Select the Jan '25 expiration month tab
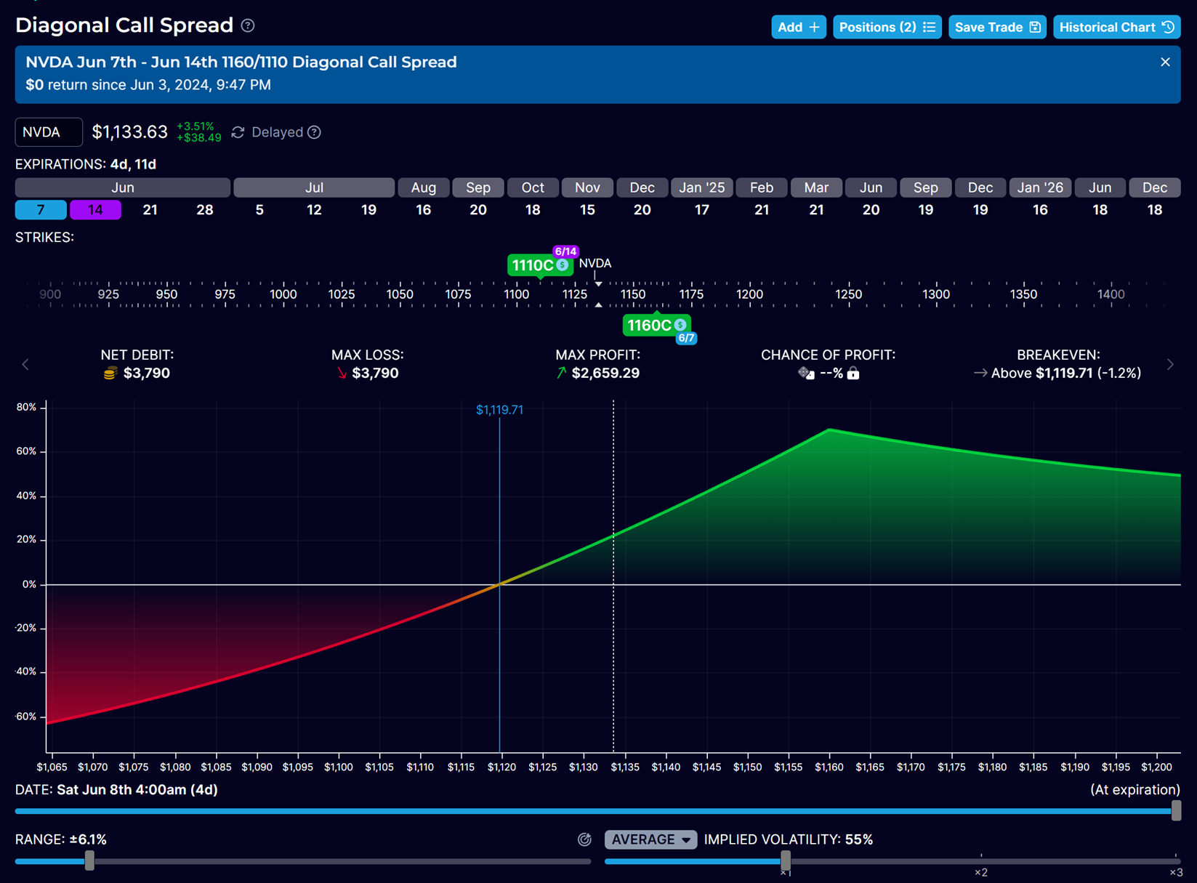Image resolution: width=1197 pixels, height=883 pixels. (x=701, y=188)
